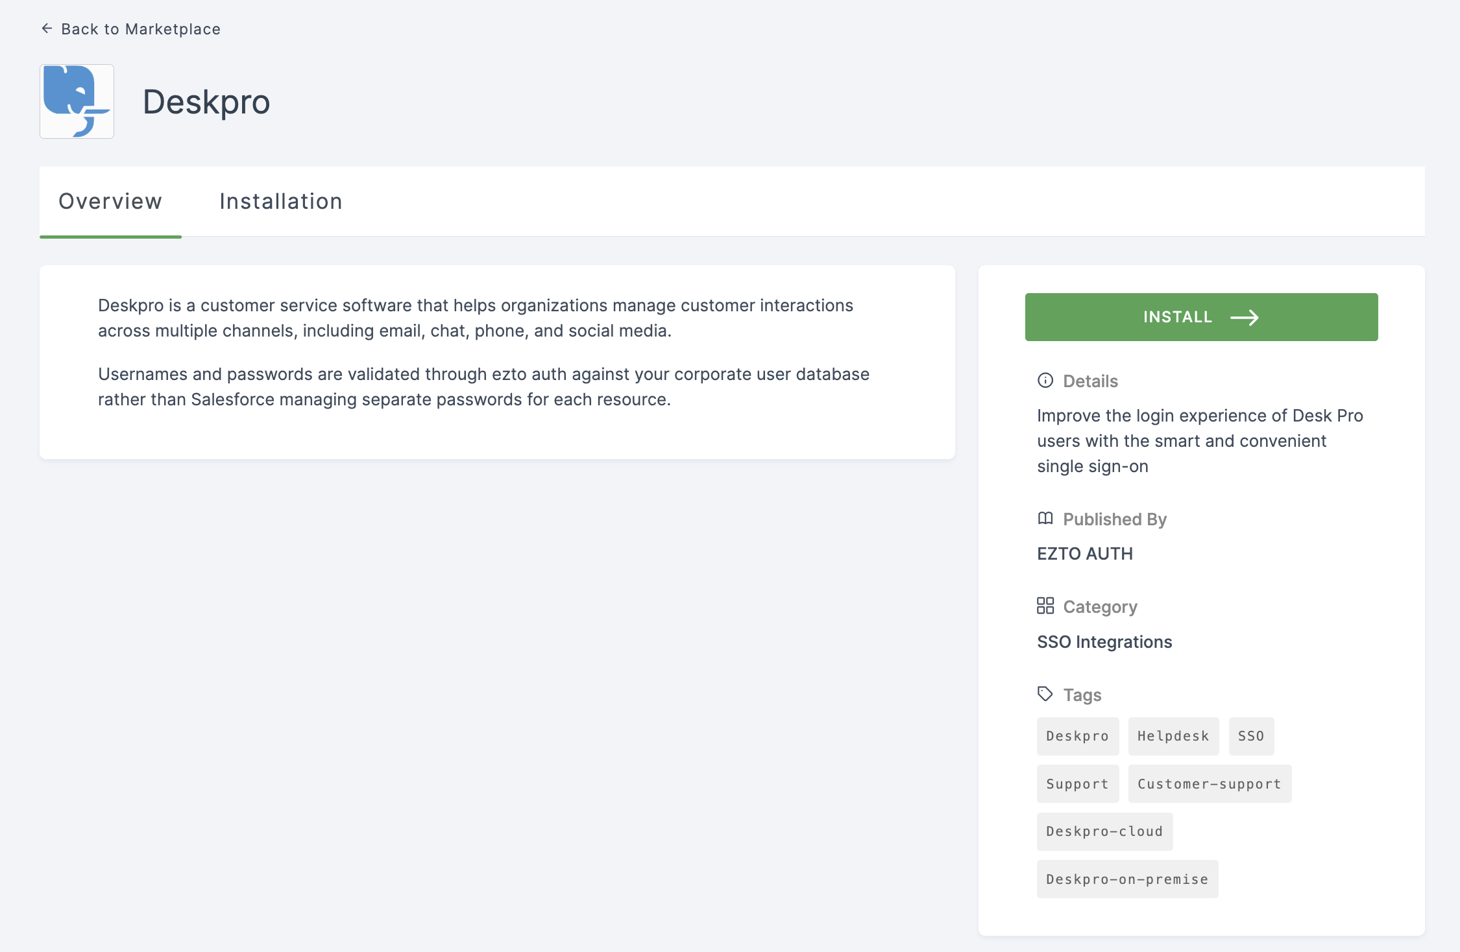
Task: Click the Category grid icon
Action: [1045, 606]
